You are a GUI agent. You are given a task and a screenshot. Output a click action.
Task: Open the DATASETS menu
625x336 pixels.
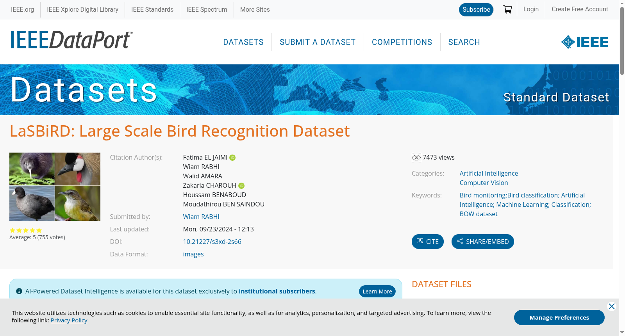(243, 42)
